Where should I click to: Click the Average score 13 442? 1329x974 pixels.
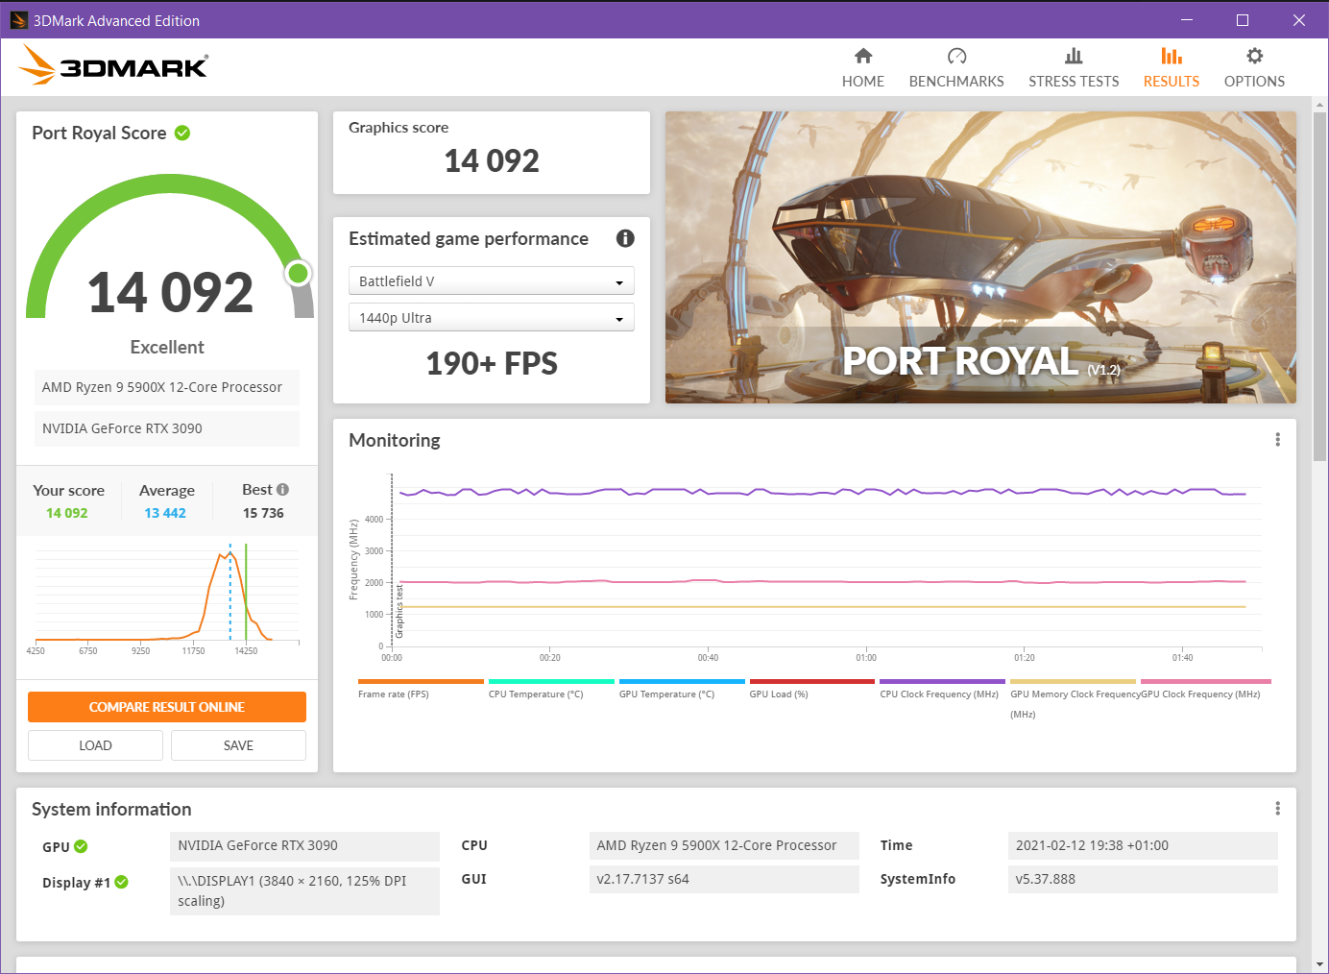[x=165, y=513]
